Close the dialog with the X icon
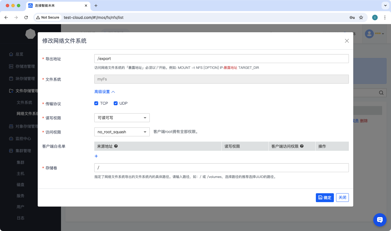 click(347, 41)
